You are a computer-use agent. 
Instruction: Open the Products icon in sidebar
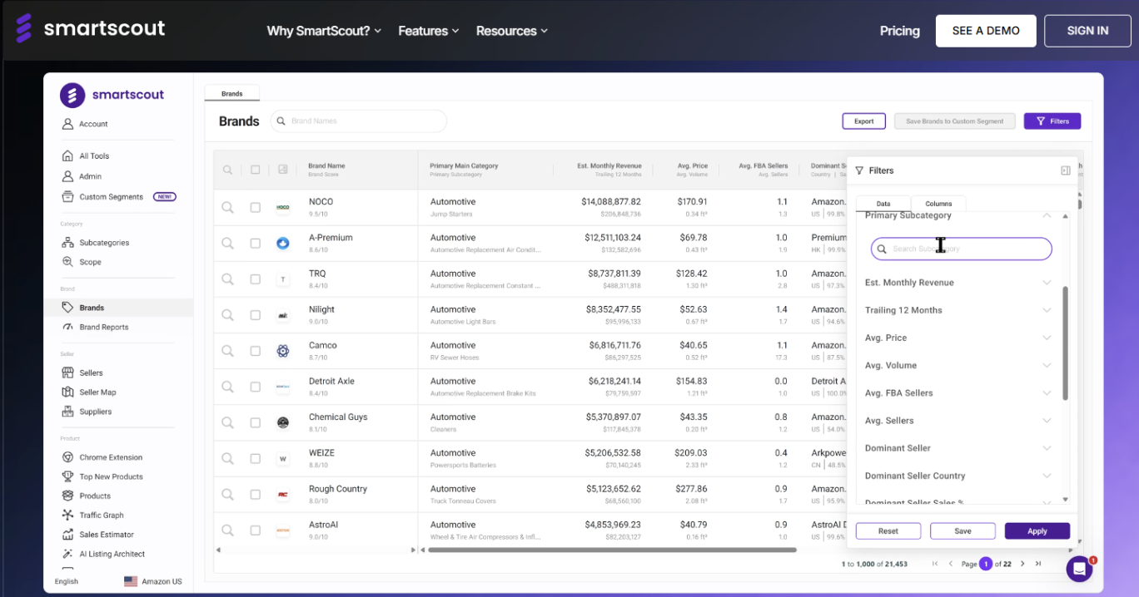(x=68, y=496)
